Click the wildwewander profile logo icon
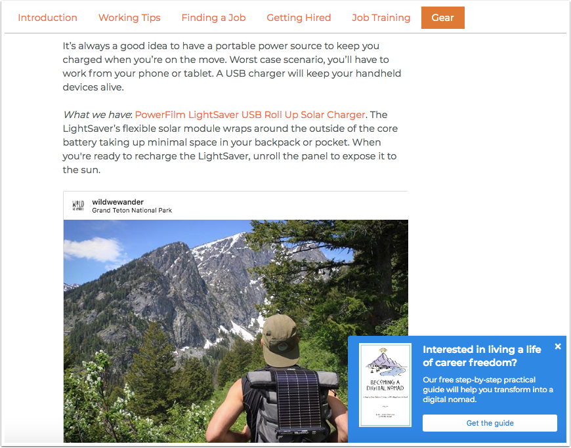 tap(78, 205)
